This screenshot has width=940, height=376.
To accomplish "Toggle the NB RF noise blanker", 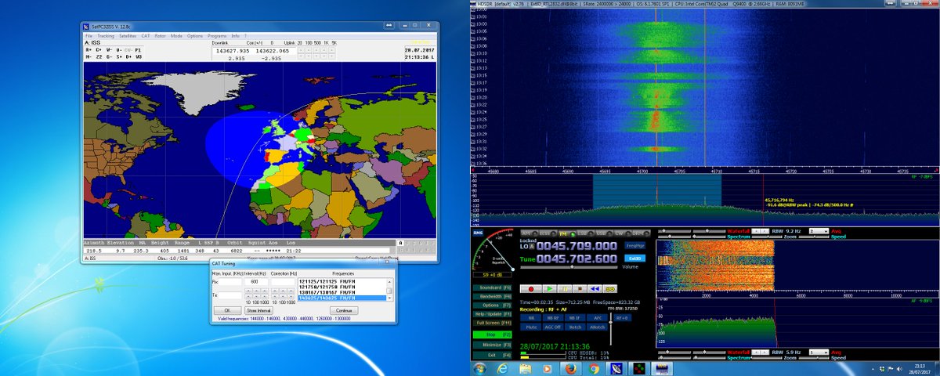I will coord(553,317).
